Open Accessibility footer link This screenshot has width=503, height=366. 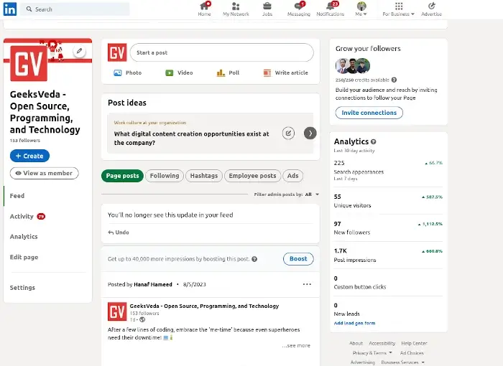(x=382, y=343)
